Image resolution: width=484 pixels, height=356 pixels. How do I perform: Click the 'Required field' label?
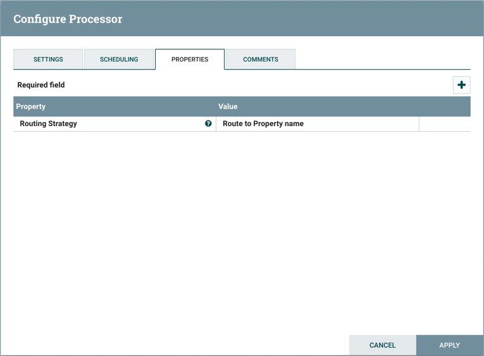coord(41,85)
